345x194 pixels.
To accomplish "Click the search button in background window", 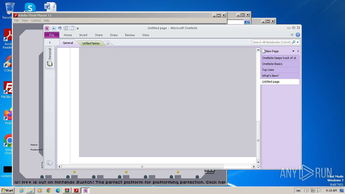I will tap(247, 22).
